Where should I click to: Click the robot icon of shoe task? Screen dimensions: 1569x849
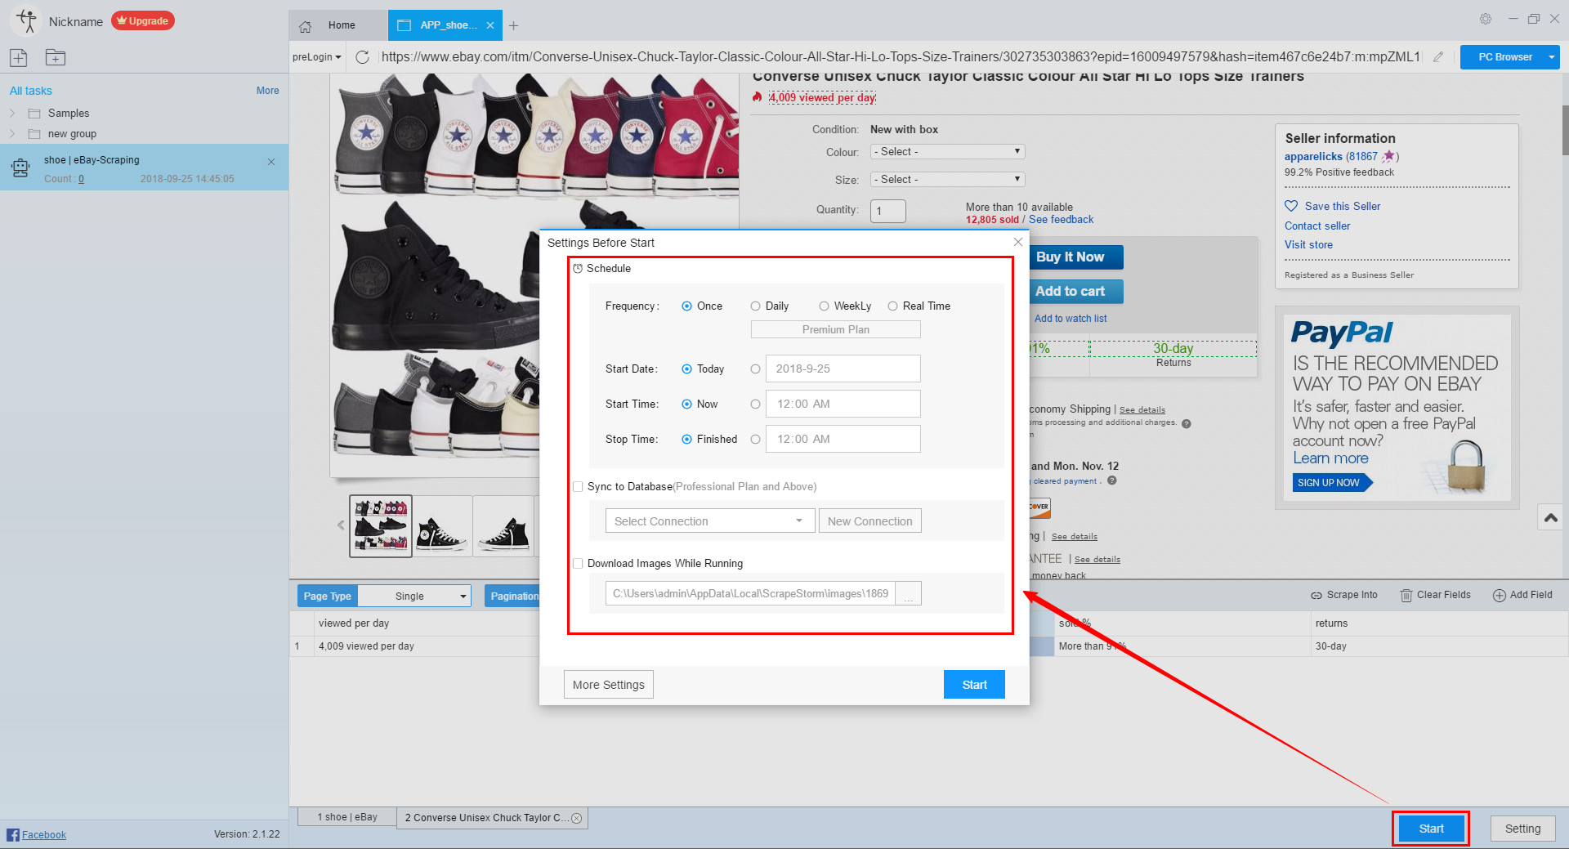click(x=20, y=168)
